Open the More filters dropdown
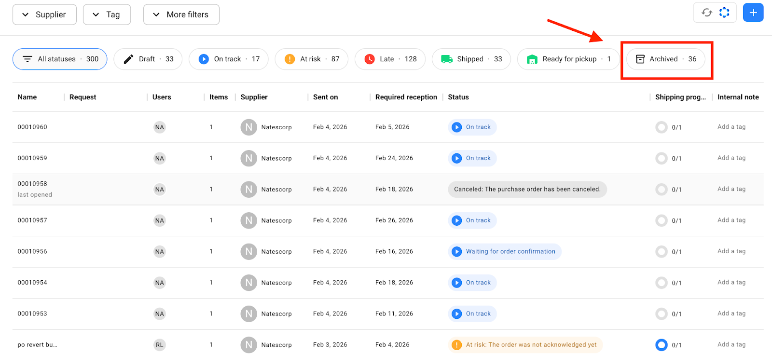This screenshot has height=355, width=772. point(181,14)
